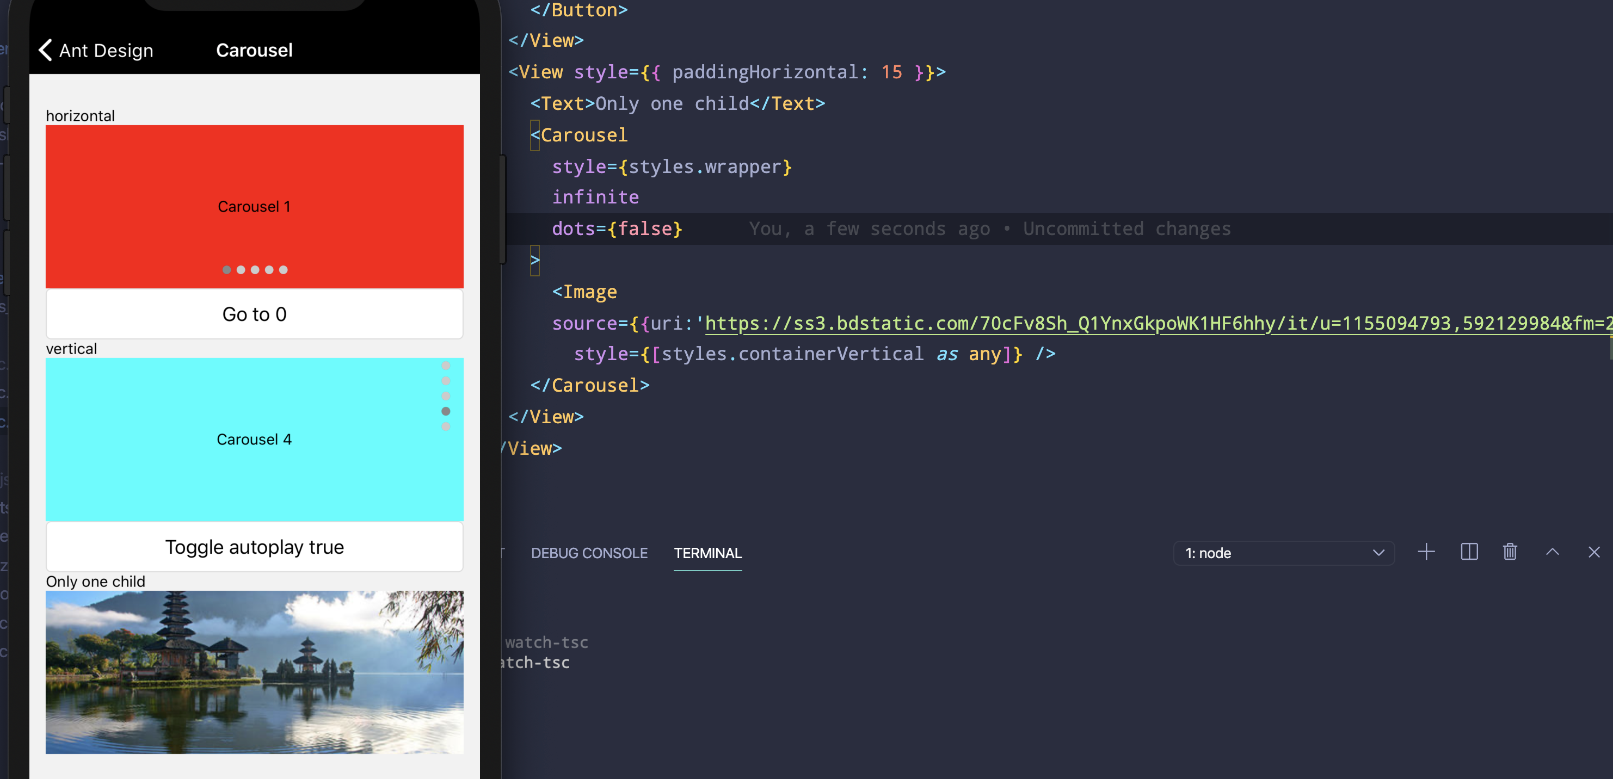
Task: Close the terminal panel with the X icon
Action: [1593, 553]
